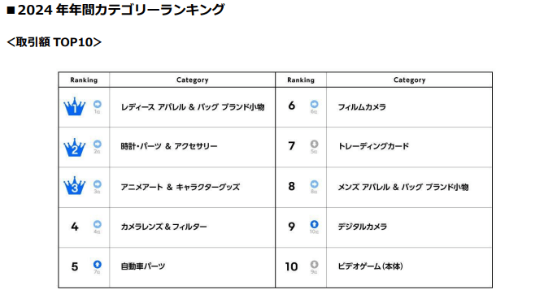This screenshot has width=544, height=294.
Task: Select the デジタルカメラ category text
Action: pos(362,227)
